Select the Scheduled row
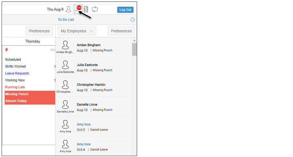This screenshot has height=157, width=293. 30,60
